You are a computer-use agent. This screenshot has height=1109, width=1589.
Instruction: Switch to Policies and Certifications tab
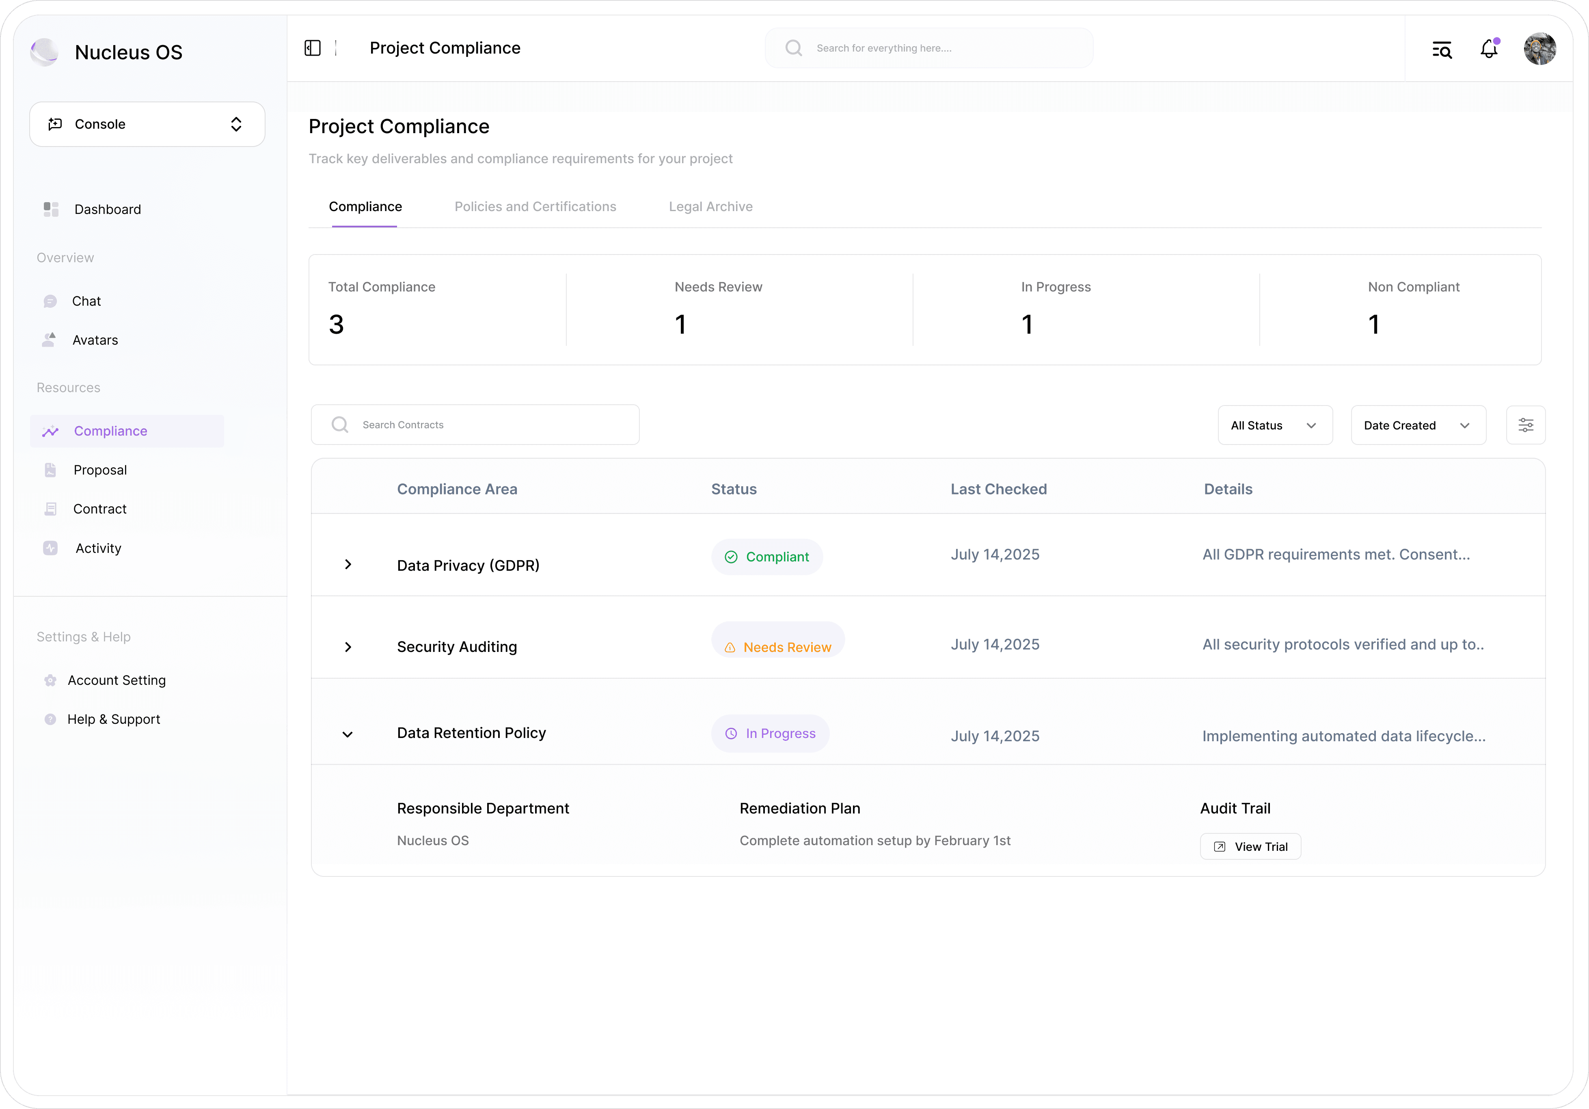535,206
